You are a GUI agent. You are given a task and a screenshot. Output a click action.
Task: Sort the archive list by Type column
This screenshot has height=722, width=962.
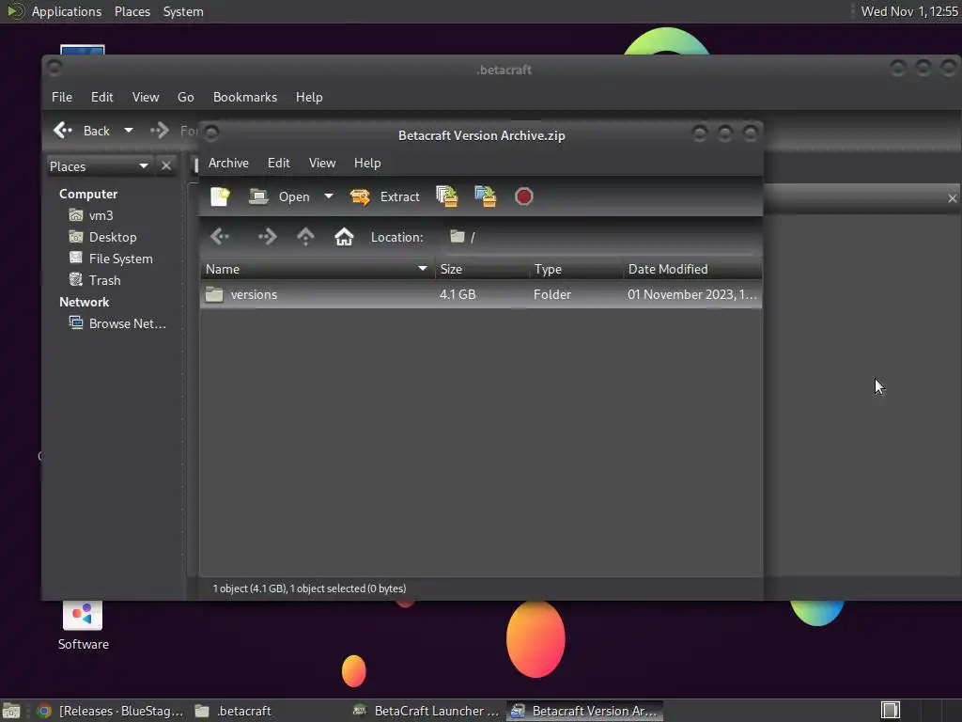coord(576,269)
